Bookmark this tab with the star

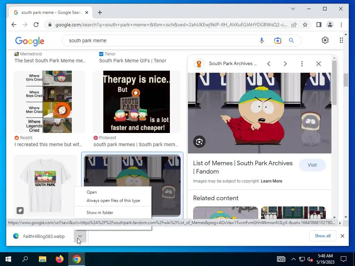[x=305, y=25]
